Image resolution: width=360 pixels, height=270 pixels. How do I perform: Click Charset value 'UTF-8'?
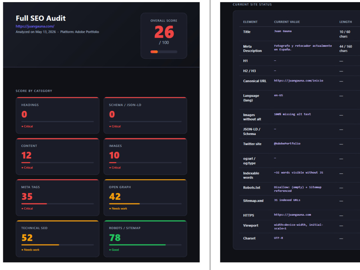tap(278, 238)
